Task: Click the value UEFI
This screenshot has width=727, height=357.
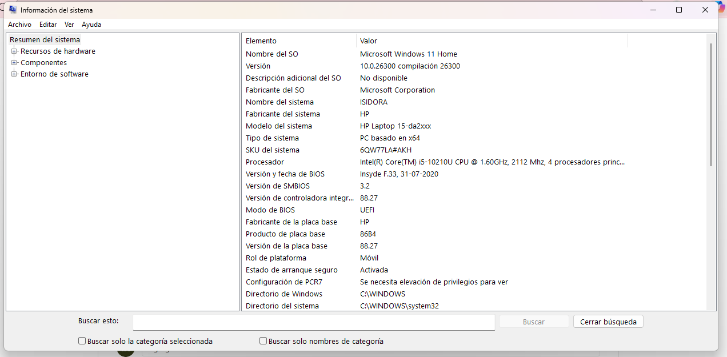Action: click(x=368, y=210)
